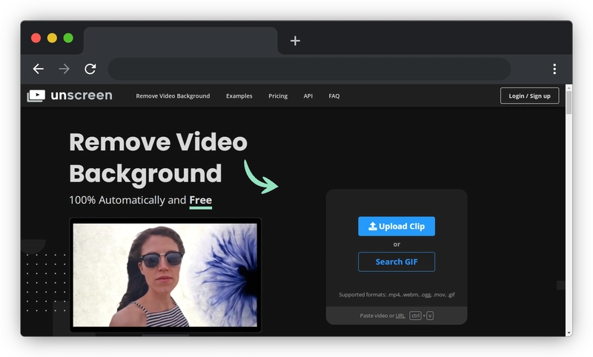Screen dimensions: 593x357
Task: Click the URL link in paste hint
Action: [x=400, y=316]
